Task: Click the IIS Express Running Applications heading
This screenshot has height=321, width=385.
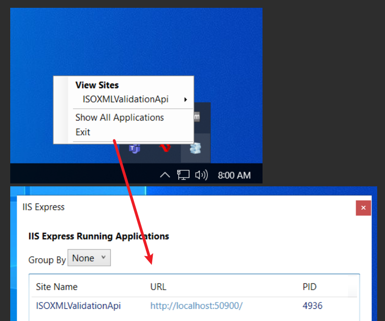Action: pos(99,236)
